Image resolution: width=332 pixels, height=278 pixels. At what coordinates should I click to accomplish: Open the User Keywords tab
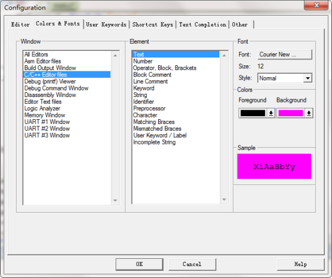pyautogui.click(x=106, y=25)
